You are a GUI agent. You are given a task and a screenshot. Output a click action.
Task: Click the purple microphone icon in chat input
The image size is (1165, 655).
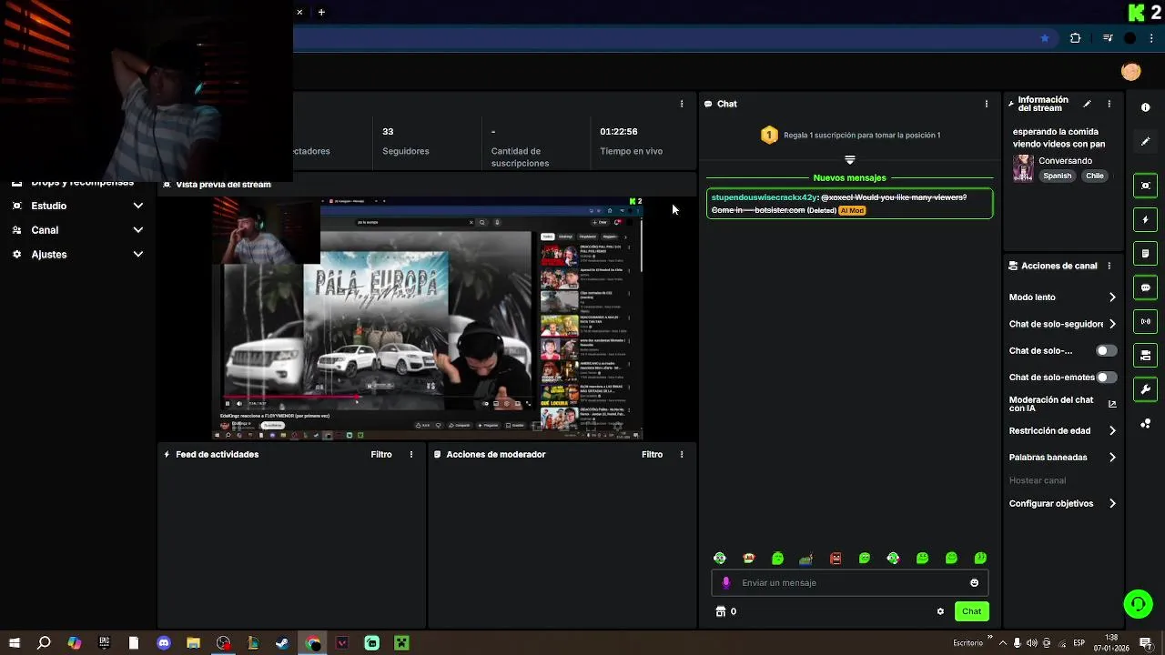725,583
